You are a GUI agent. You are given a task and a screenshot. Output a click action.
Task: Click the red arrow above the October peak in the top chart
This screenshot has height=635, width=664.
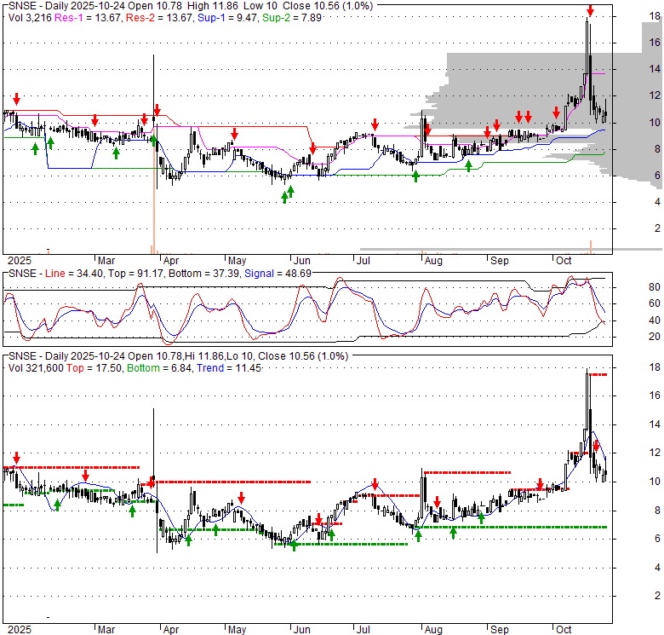(x=589, y=11)
